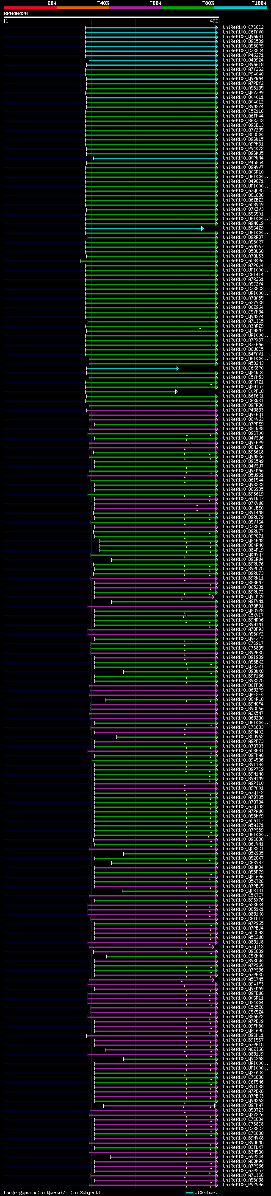
Task: Click the cyan =100char. scale legend
Action: click(x=202, y=1192)
